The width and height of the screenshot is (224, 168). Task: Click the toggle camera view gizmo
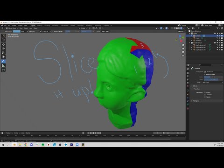point(183,52)
